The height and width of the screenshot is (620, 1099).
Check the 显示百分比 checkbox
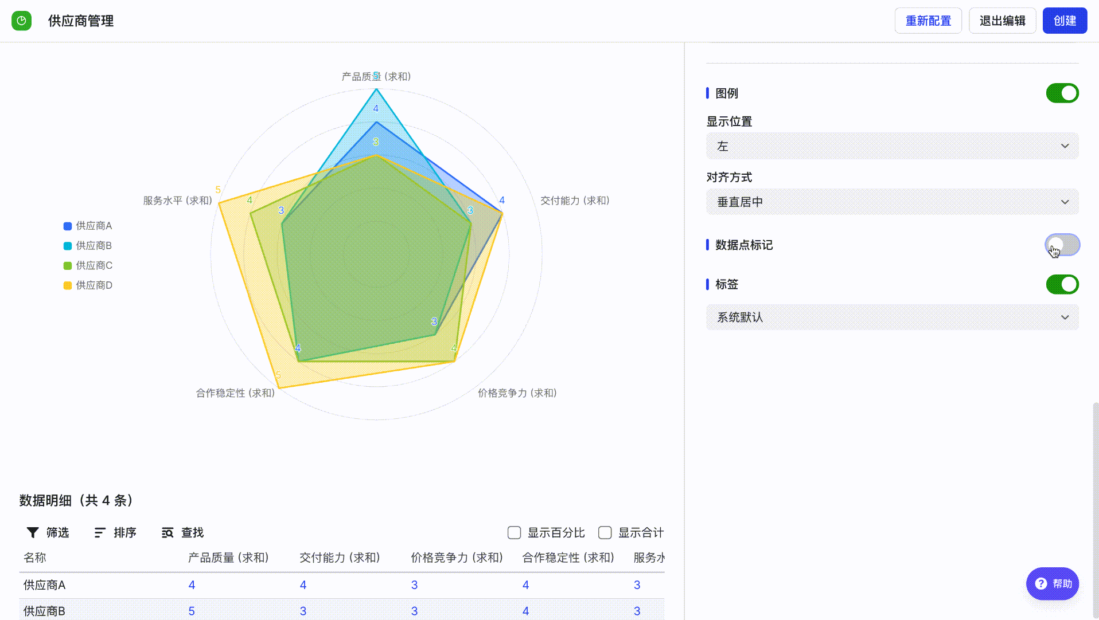click(x=514, y=533)
